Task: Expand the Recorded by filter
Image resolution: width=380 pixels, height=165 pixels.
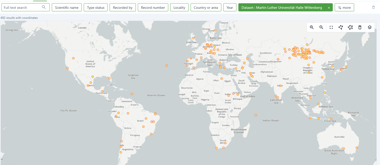Action: point(123,8)
